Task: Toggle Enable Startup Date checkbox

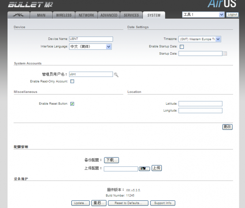Action: (x=182, y=47)
